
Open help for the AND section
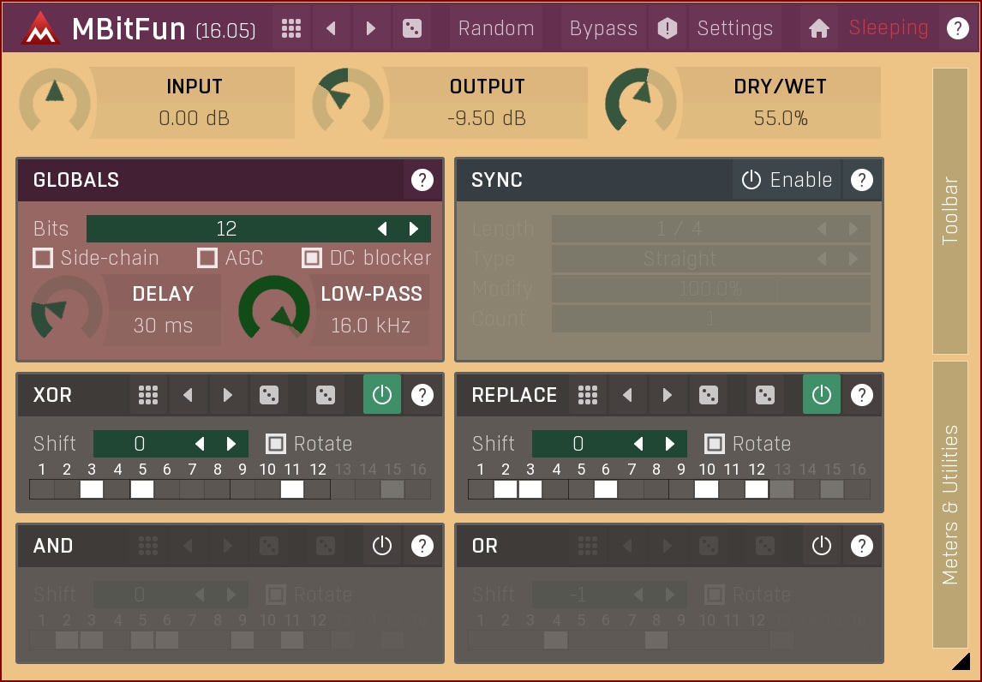422,546
